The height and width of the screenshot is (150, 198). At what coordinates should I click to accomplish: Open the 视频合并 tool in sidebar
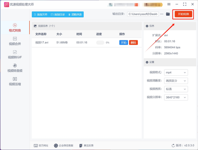(15, 41)
